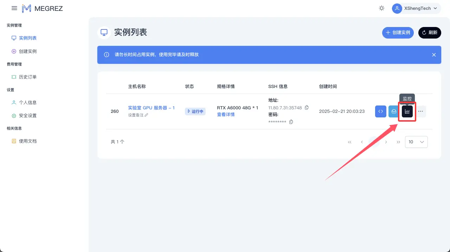The width and height of the screenshot is (450, 252).
Task: Copy the SSH address 11.80.7.31:35748
Action: click(307, 108)
